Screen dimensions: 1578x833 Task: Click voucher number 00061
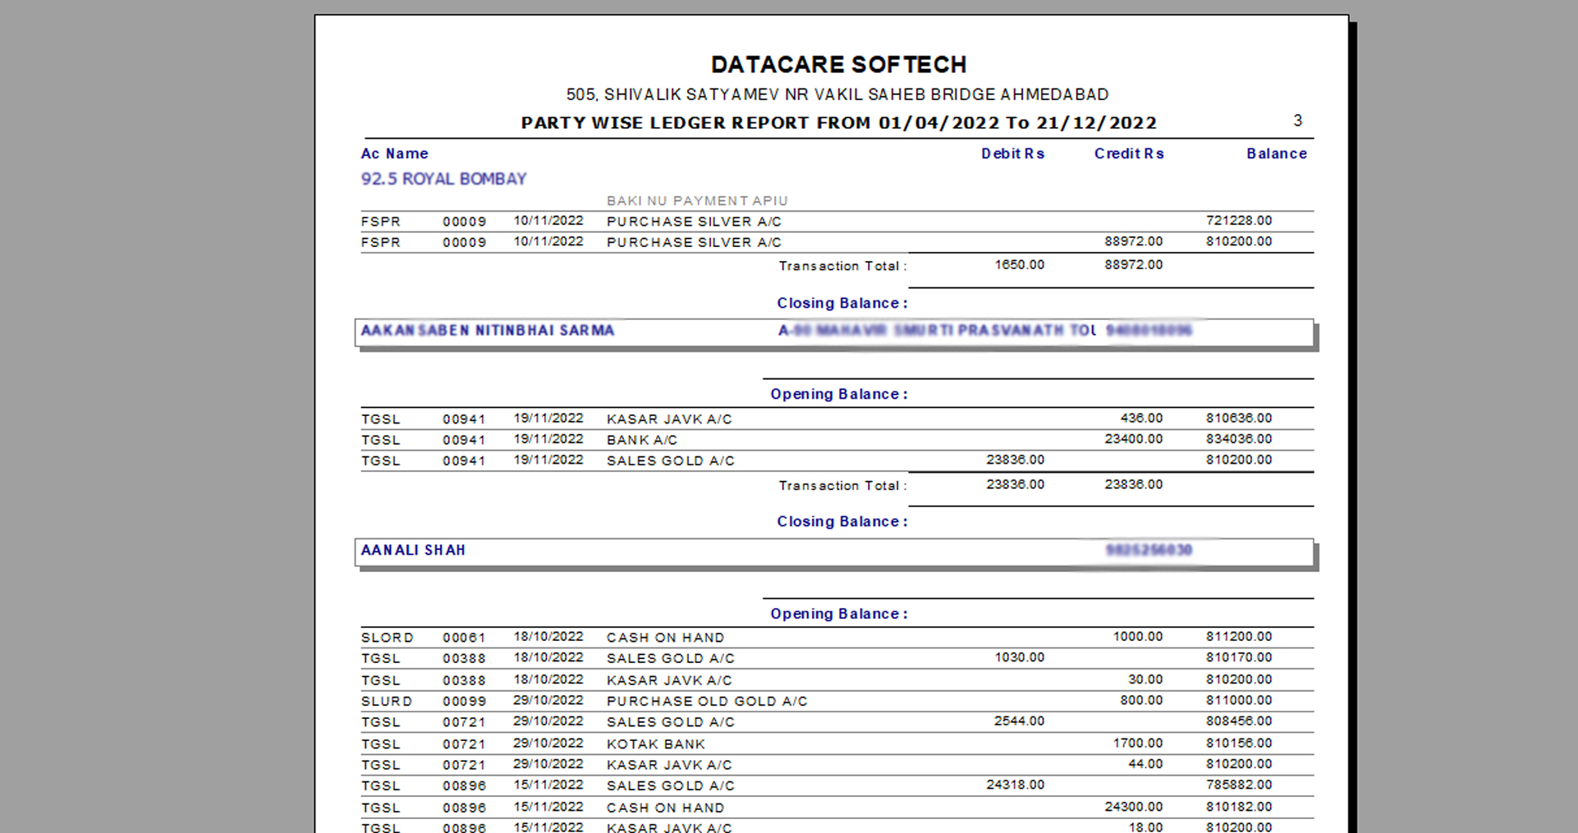click(464, 638)
